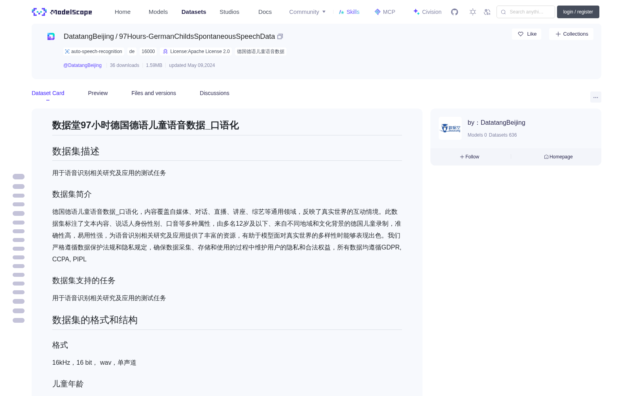Viewport: 633px width, 396px height.
Task: Go to Home in the navigation
Action: [123, 12]
